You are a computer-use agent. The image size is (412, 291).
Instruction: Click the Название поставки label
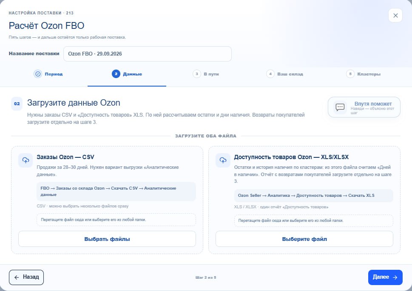point(34,53)
